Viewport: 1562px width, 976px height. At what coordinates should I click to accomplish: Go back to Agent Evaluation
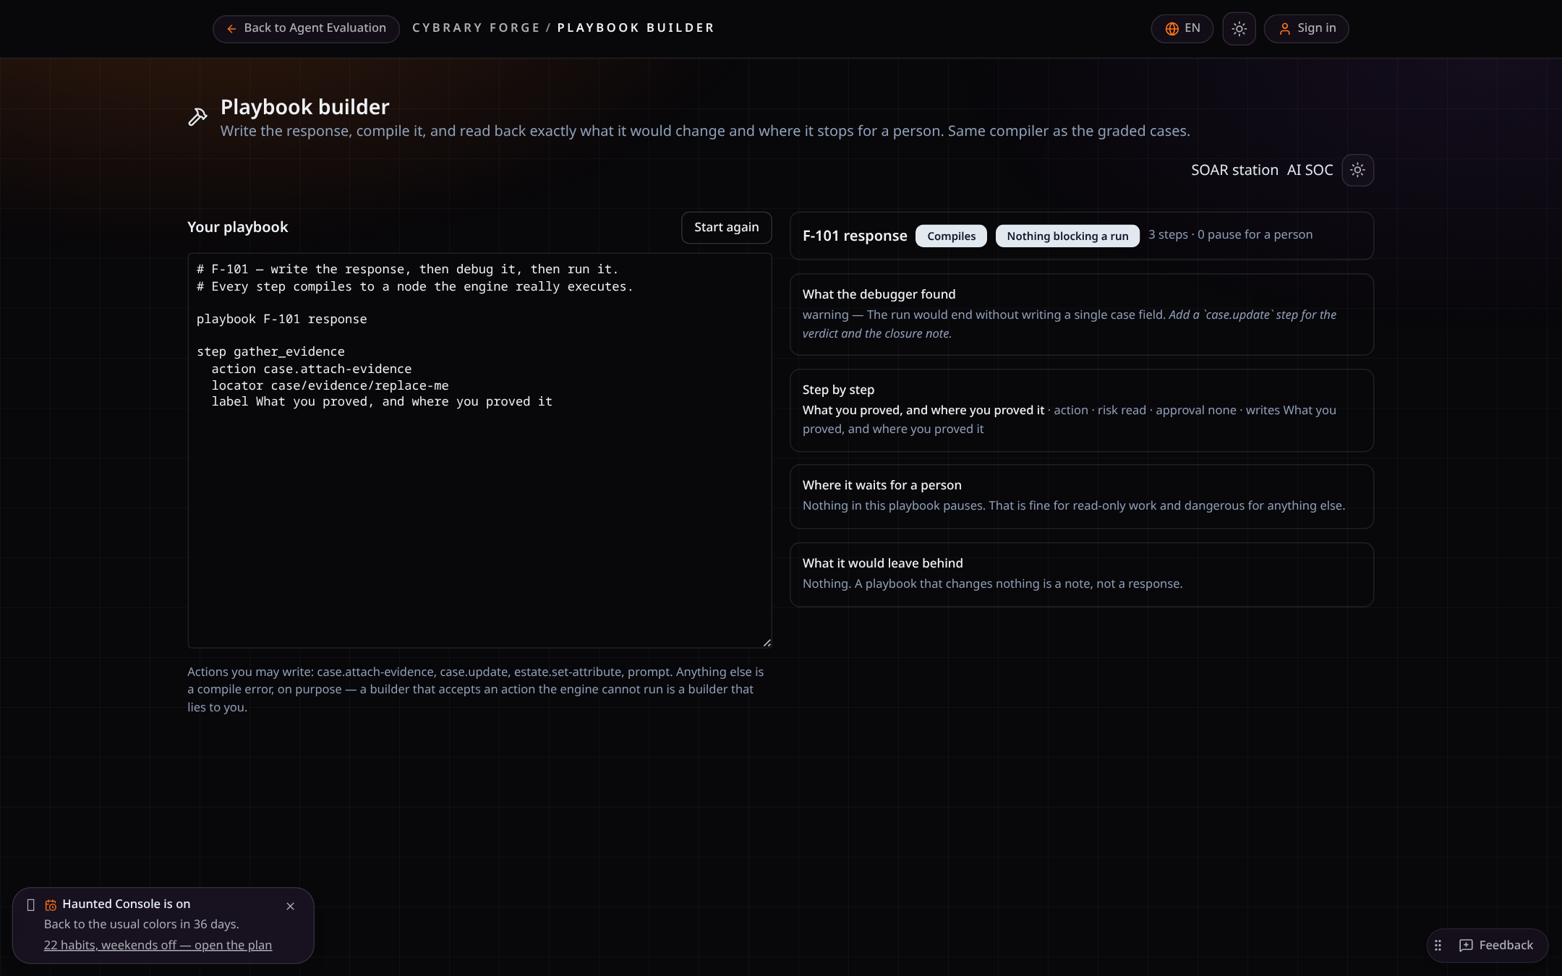coord(306,28)
